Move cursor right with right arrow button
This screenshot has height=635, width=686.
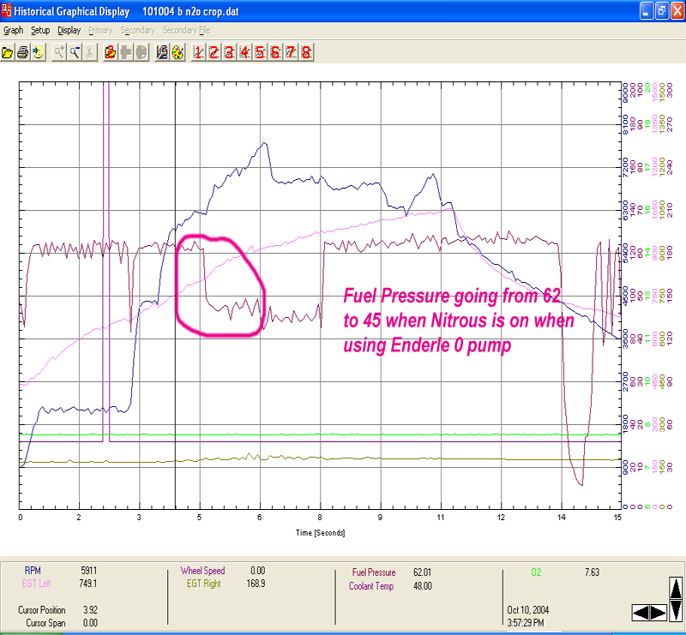(x=657, y=612)
